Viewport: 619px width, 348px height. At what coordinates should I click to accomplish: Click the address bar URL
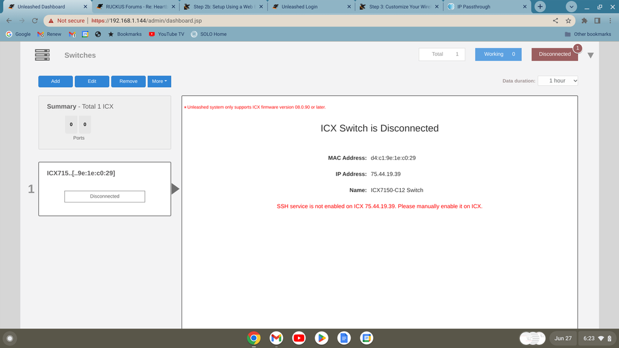[146, 20]
